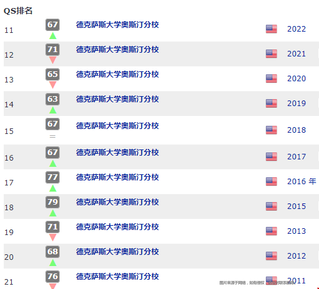
Task: Open 德克萨斯大学奥斯汀分校 link in row 21
Action: click(x=118, y=277)
